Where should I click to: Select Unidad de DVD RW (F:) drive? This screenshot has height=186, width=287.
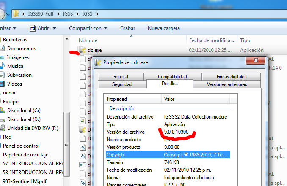[31, 128]
